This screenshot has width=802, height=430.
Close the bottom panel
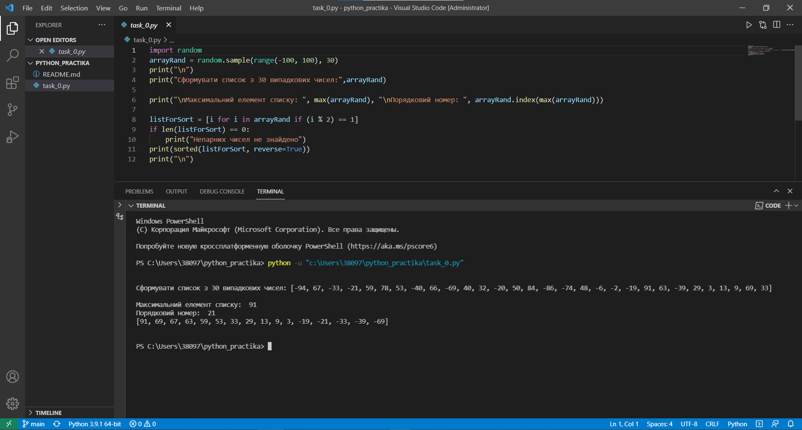click(790, 191)
